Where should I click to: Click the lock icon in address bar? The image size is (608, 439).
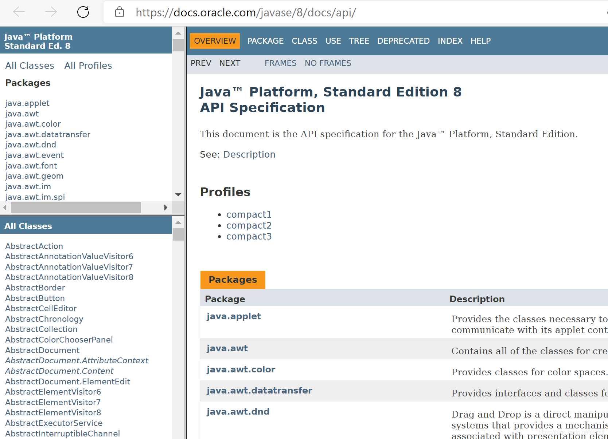pyautogui.click(x=120, y=12)
